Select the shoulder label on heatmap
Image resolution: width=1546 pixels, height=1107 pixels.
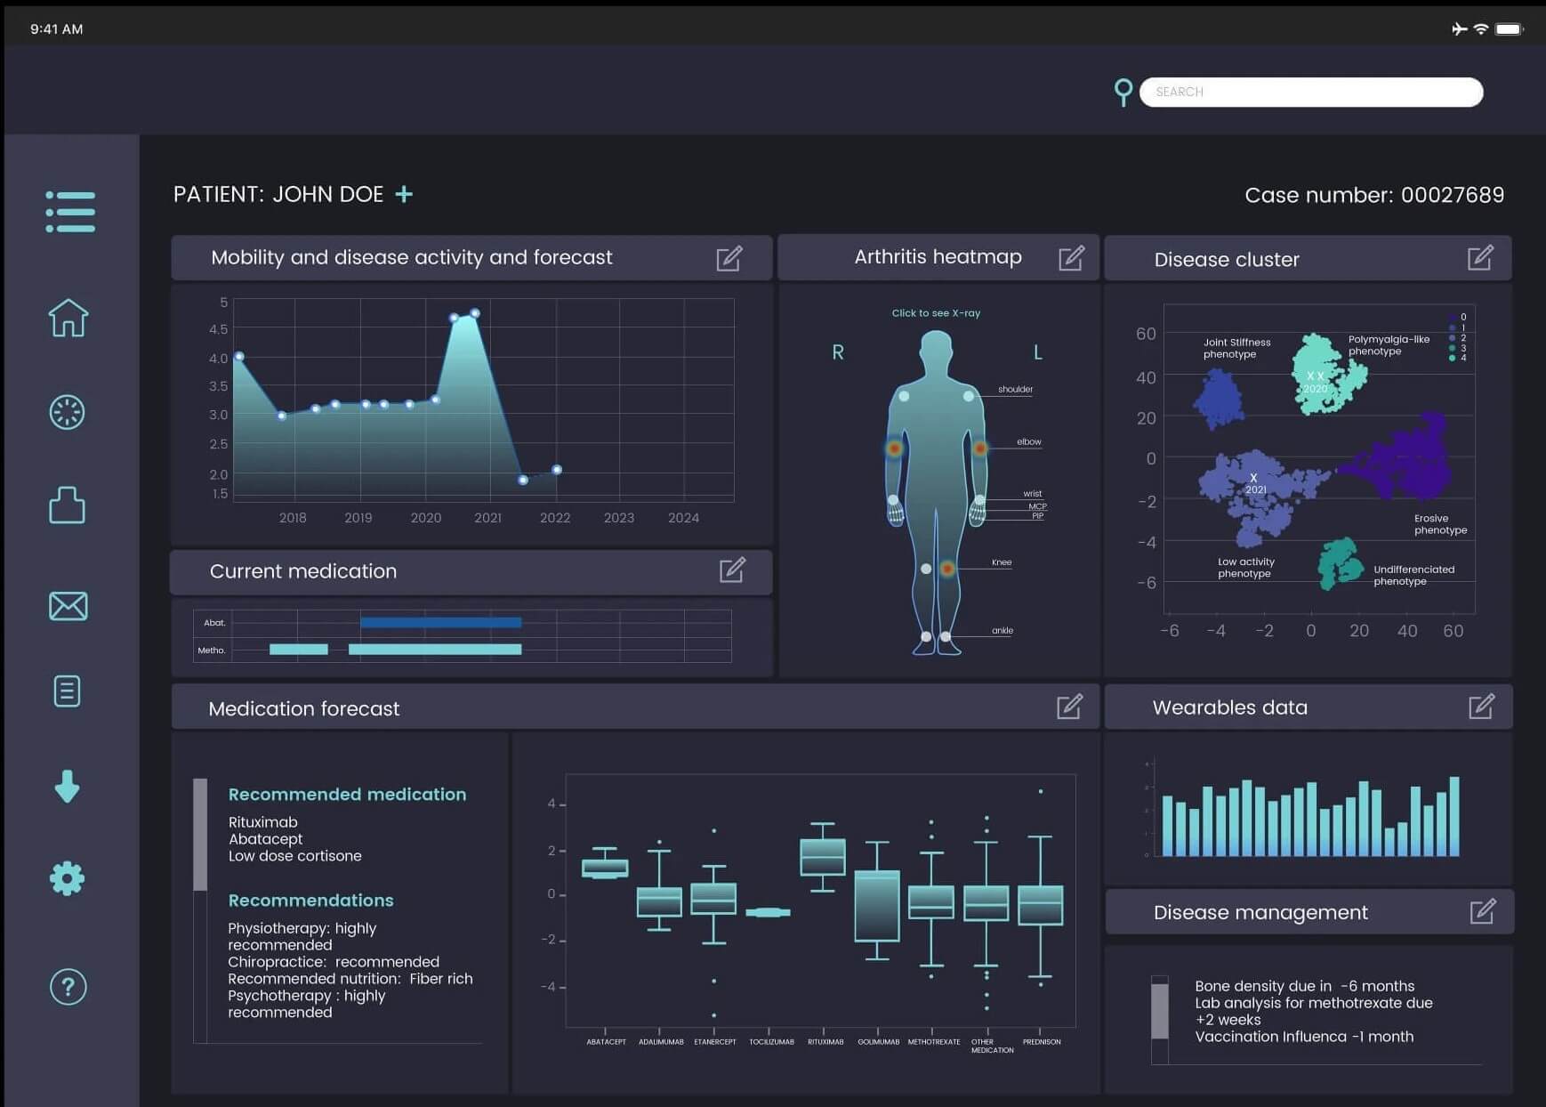click(1015, 389)
